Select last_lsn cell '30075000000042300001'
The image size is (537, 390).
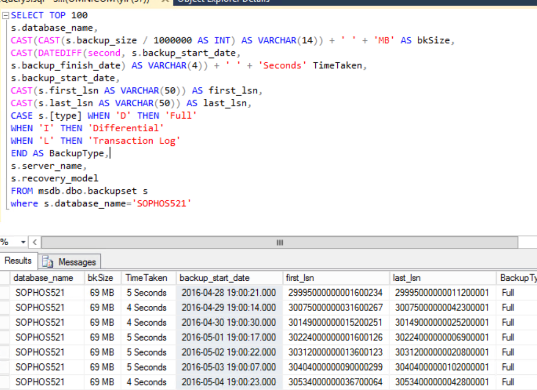point(442,307)
